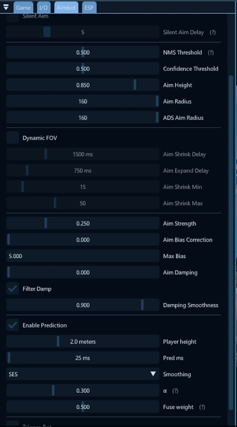Click the Aim Height slider track
Viewport: 237px width, 427px height.
point(83,85)
